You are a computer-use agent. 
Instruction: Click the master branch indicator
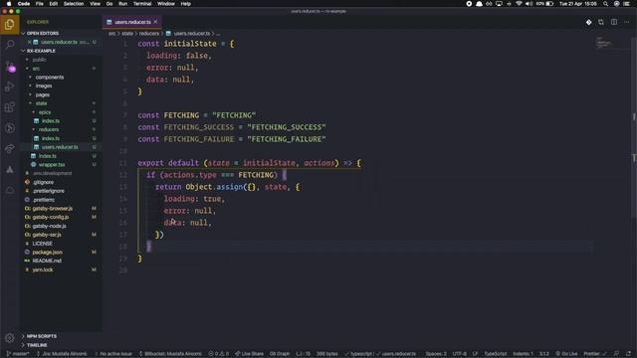[18, 354]
